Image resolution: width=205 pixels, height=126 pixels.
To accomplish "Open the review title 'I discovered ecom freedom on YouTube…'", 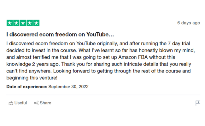I will (60, 34).
